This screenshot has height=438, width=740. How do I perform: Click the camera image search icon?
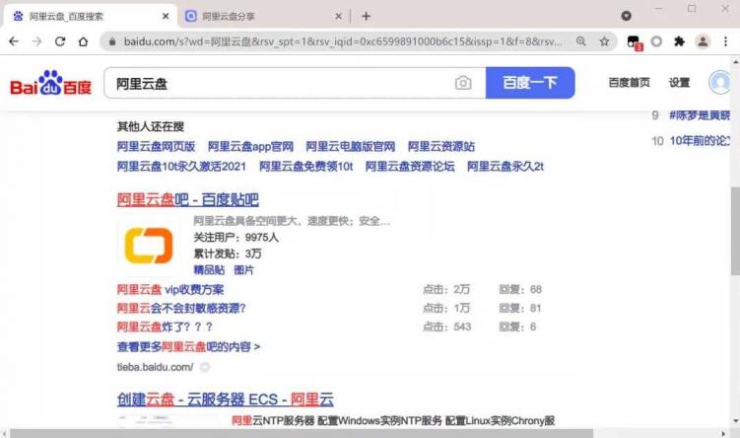463,83
